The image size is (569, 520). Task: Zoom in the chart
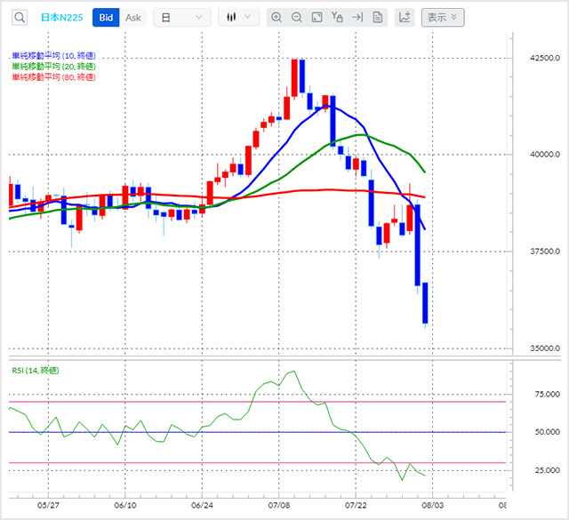(x=276, y=17)
